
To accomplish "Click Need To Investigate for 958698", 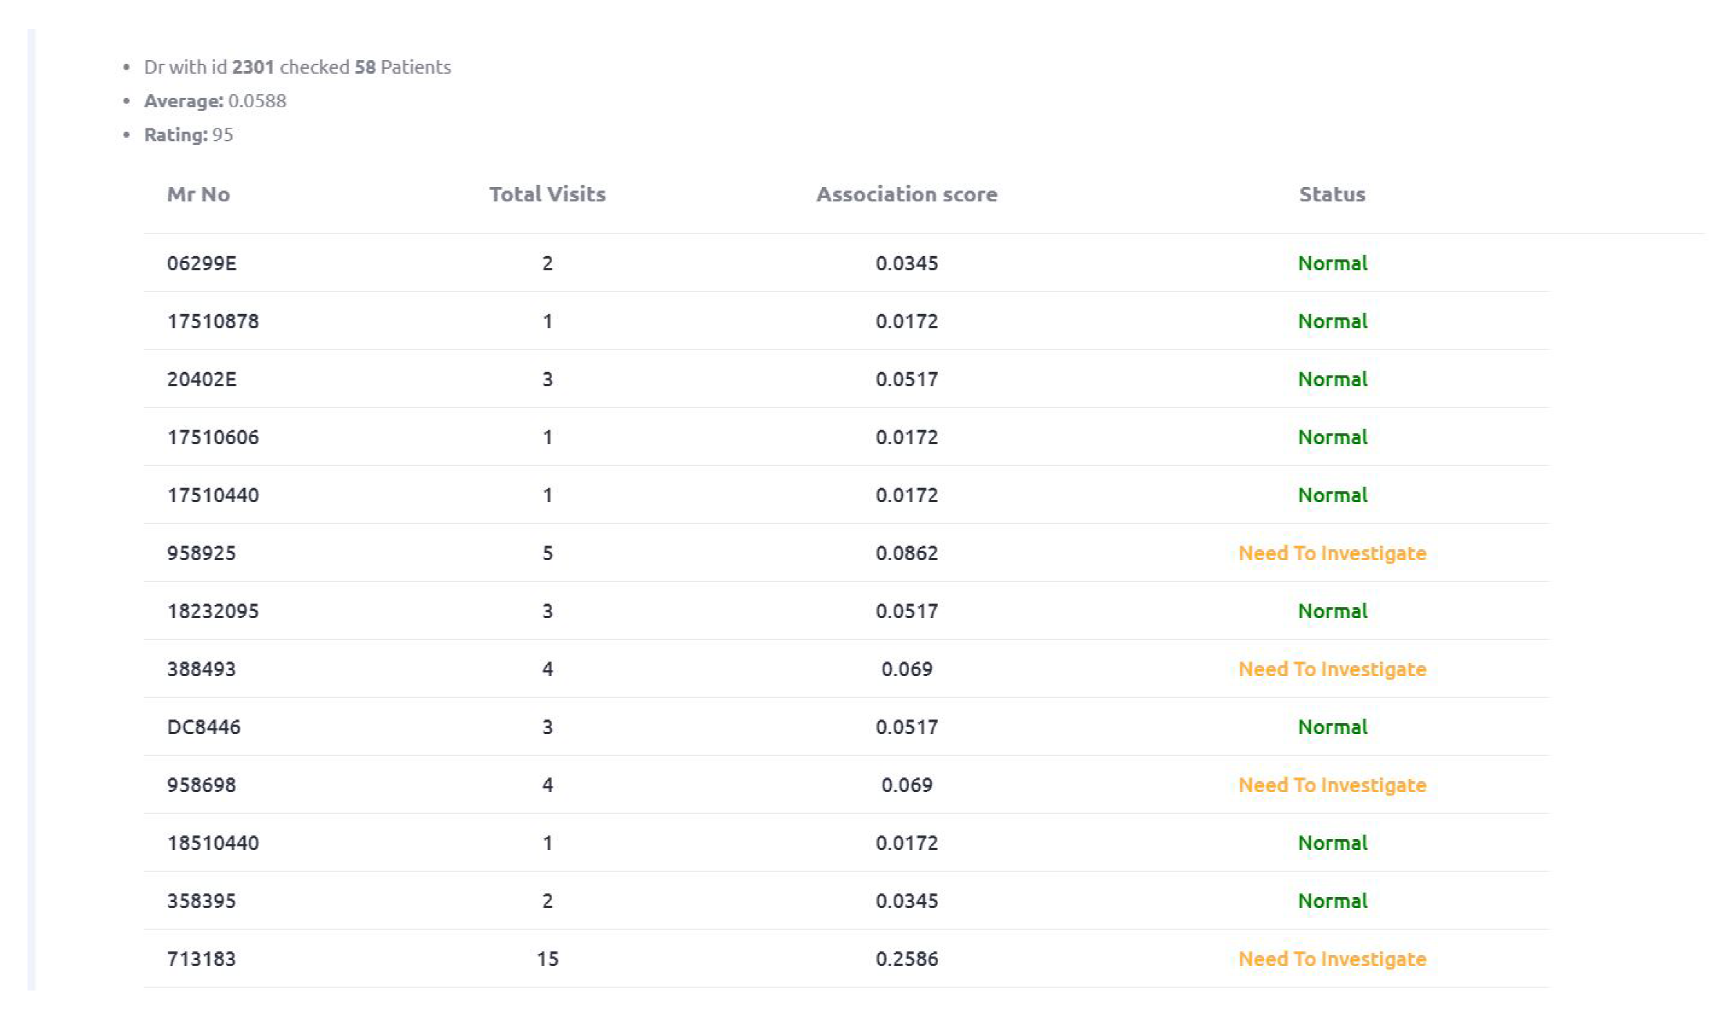I will [x=1331, y=785].
